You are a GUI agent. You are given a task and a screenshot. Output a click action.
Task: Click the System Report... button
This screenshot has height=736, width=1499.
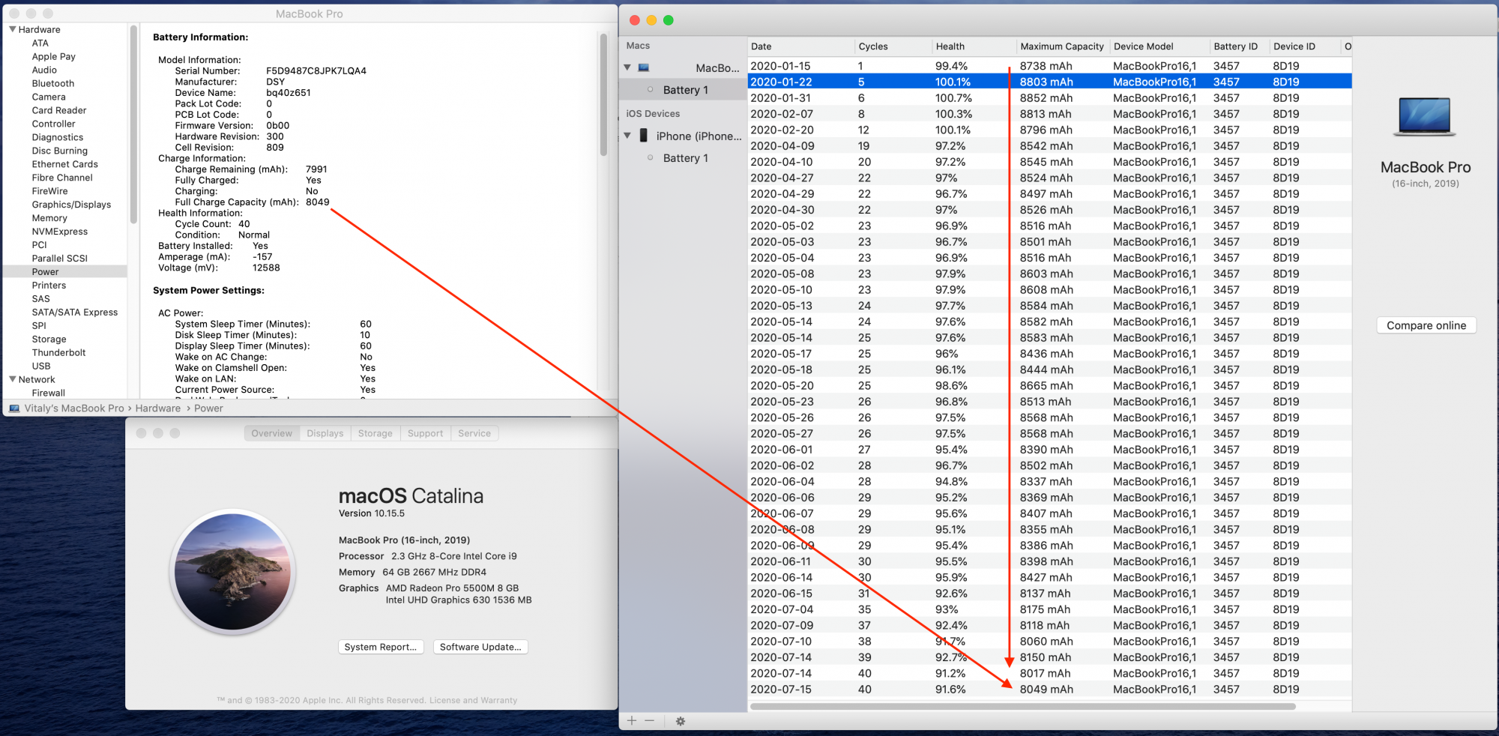click(381, 647)
